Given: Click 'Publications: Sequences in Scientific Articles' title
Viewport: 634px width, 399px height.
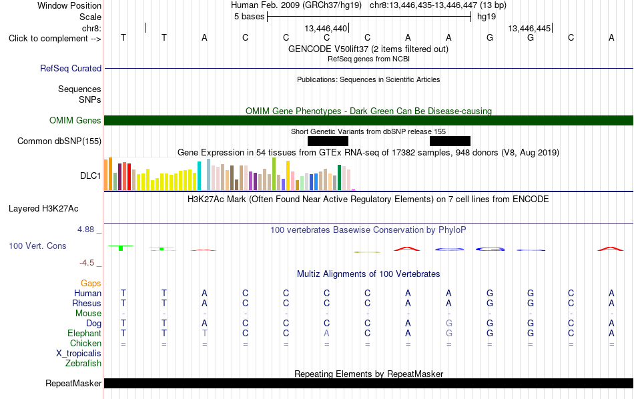Looking at the screenshot, I should tap(368, 79).
